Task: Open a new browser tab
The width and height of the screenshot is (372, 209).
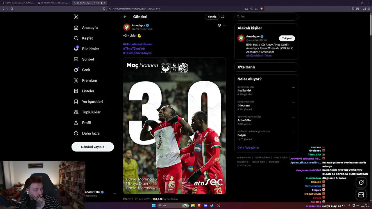Action: (110, 3)
